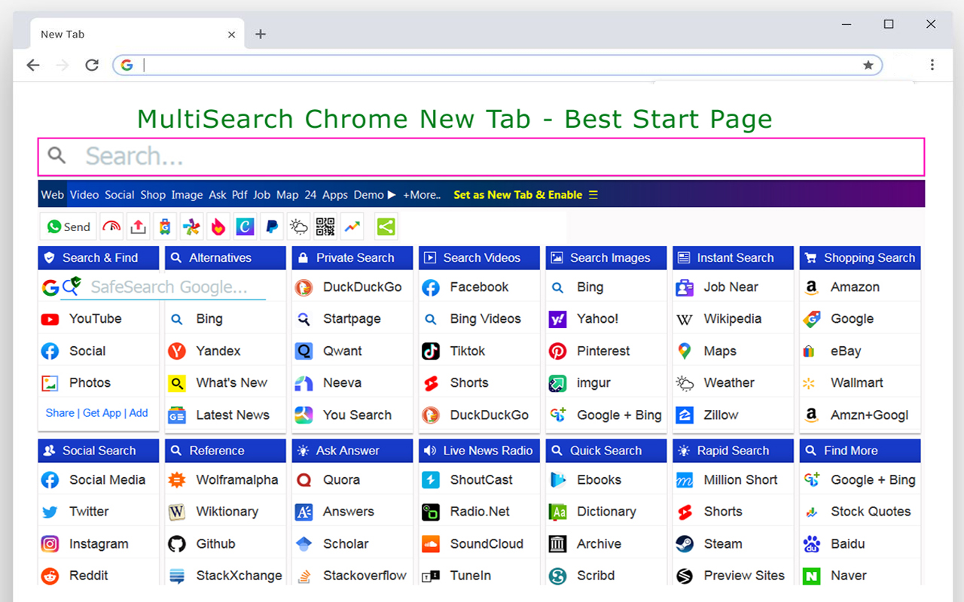This screenshot has height=602, width=964.
Task: Open Instagram under Social Search
Action: pyautogui.click(x=99, y=544)
